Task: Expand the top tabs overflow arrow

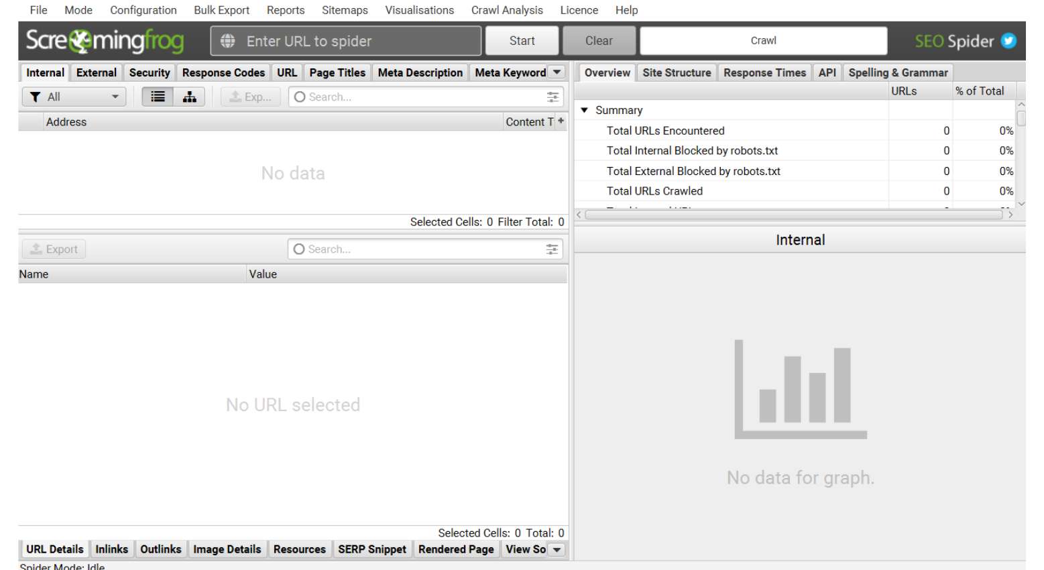Action: click(x=557, y=72)
